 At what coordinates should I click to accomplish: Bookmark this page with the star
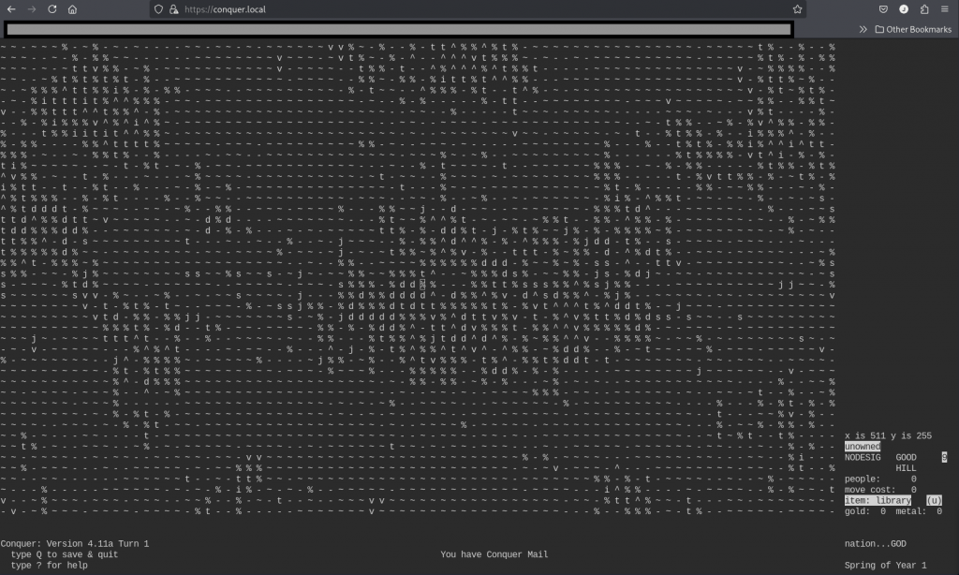click(x=797, y=8)
